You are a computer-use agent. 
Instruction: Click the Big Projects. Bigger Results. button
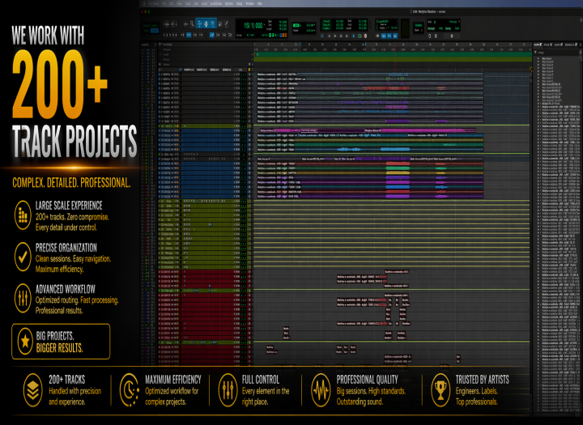[x=61, y=341]
